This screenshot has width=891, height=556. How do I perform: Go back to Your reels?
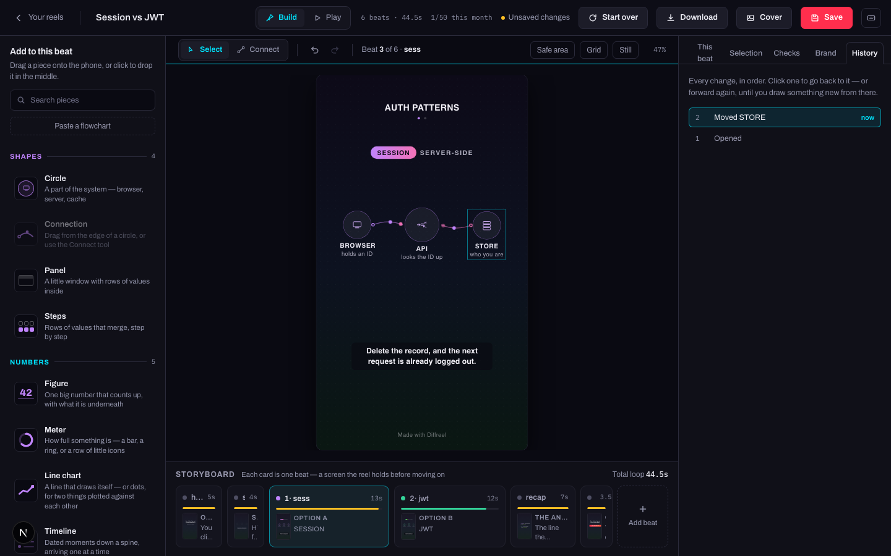[x=40, y=17]
